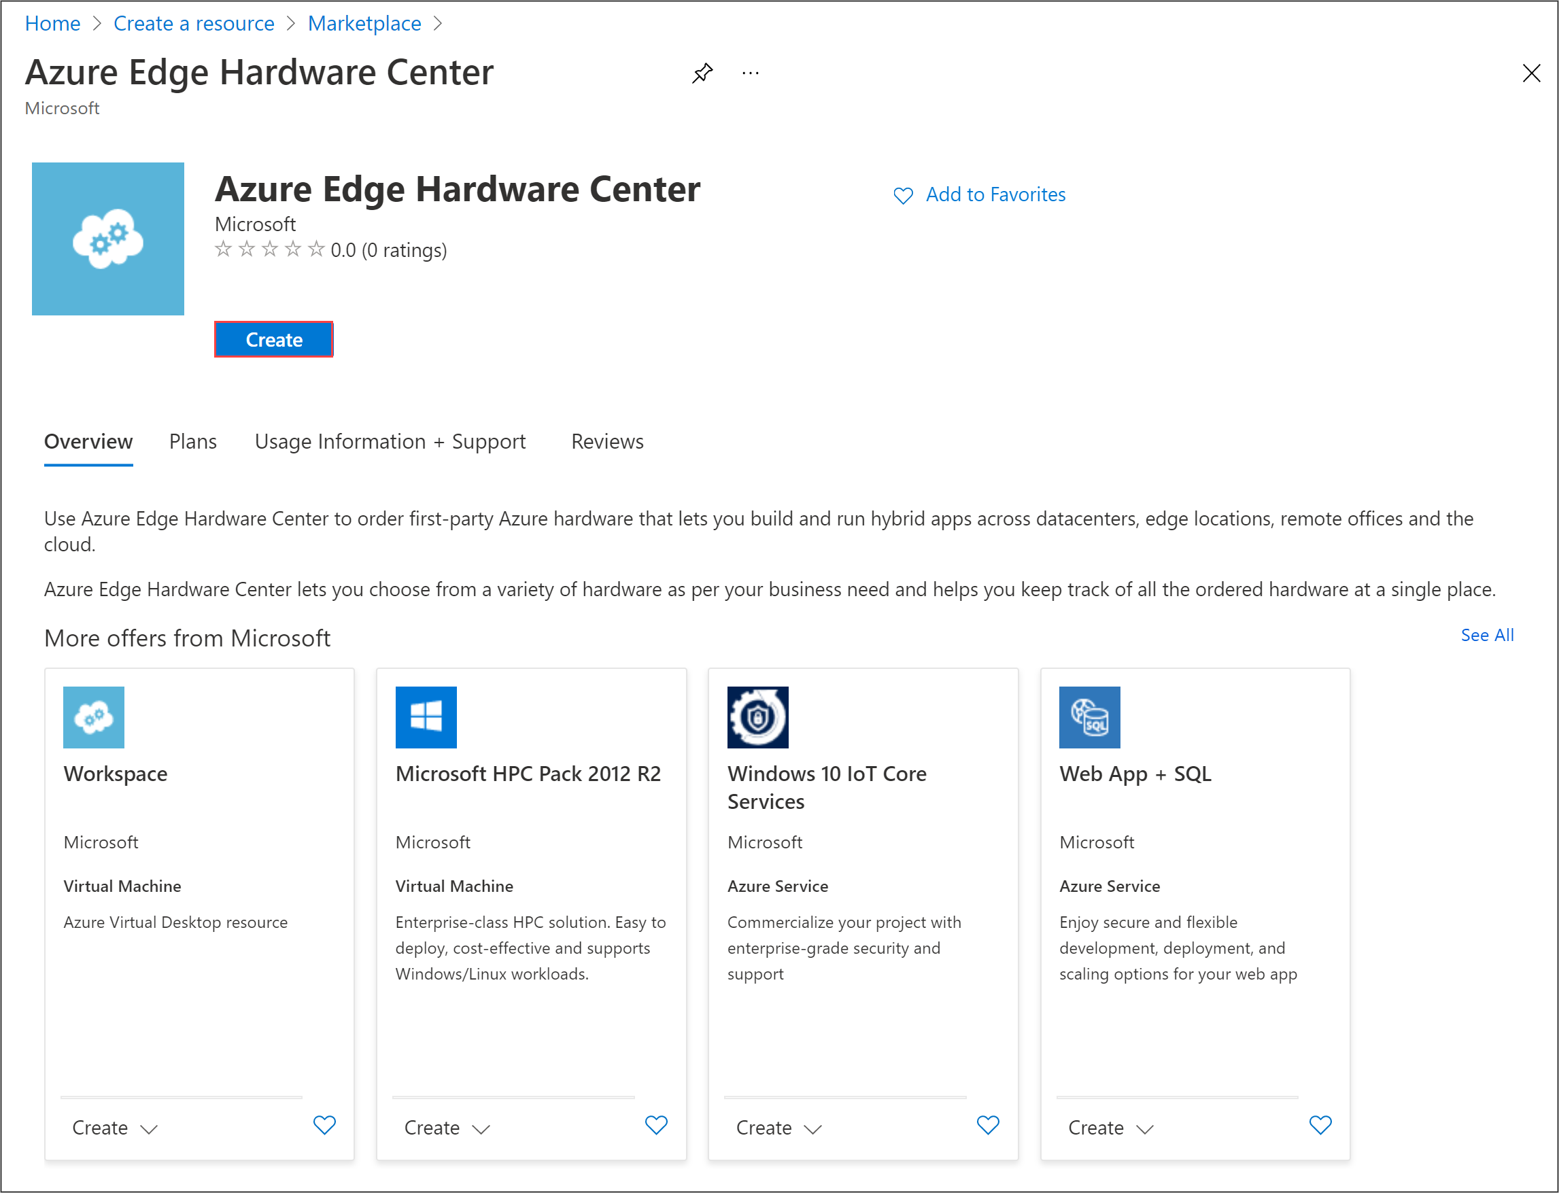
Task: Click the Workspace offer icon
Action: click(94, 716)
